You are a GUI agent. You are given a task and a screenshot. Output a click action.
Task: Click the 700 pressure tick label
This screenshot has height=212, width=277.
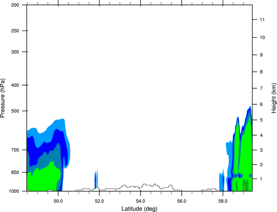pos(15,150)
